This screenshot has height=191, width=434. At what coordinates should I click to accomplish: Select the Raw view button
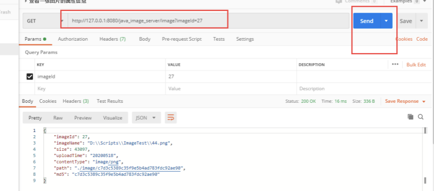(58, 118)
